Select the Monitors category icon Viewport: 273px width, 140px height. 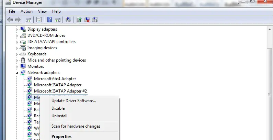[x=23, y=66]
